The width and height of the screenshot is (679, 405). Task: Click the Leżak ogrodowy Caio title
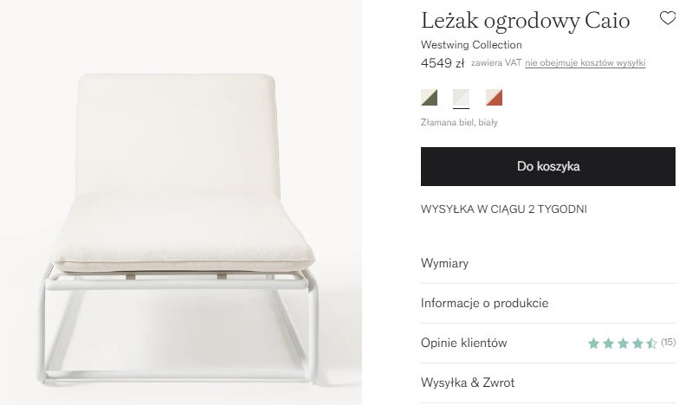(x=525, y=21)
